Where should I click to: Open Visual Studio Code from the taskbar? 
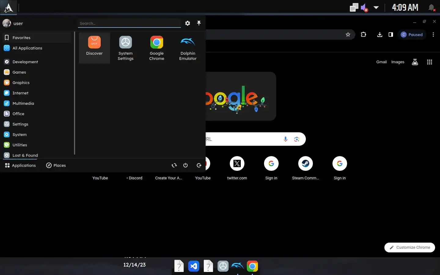tap(194, 266)
